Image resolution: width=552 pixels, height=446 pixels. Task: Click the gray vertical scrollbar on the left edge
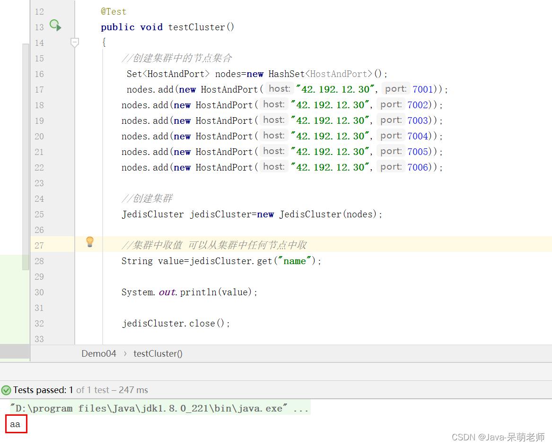click(x=26, y=156)
